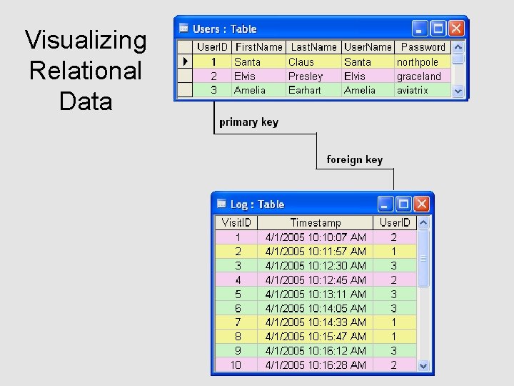Click VisitID 5 cell in Log table
The image size is (514, 386).
236,294
